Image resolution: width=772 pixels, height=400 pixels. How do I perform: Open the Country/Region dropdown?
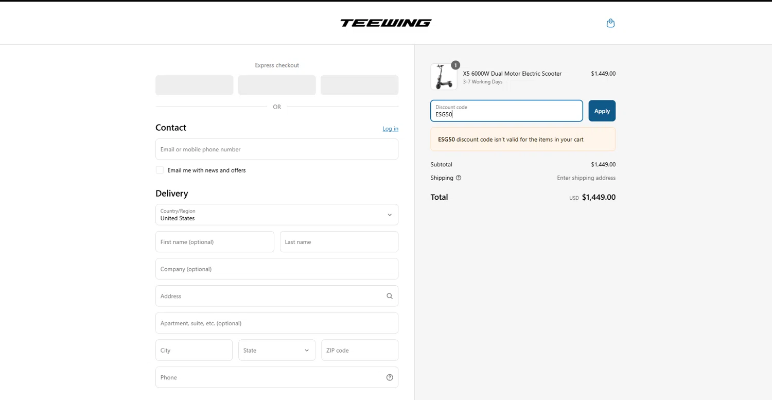click(277, 215)
